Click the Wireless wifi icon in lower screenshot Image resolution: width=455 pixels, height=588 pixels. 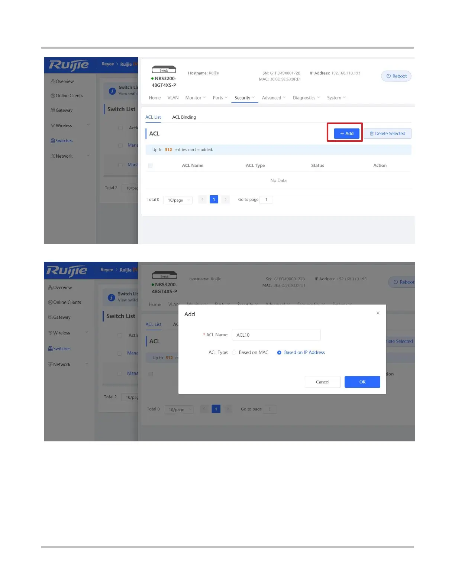click(x=50, y=333)
